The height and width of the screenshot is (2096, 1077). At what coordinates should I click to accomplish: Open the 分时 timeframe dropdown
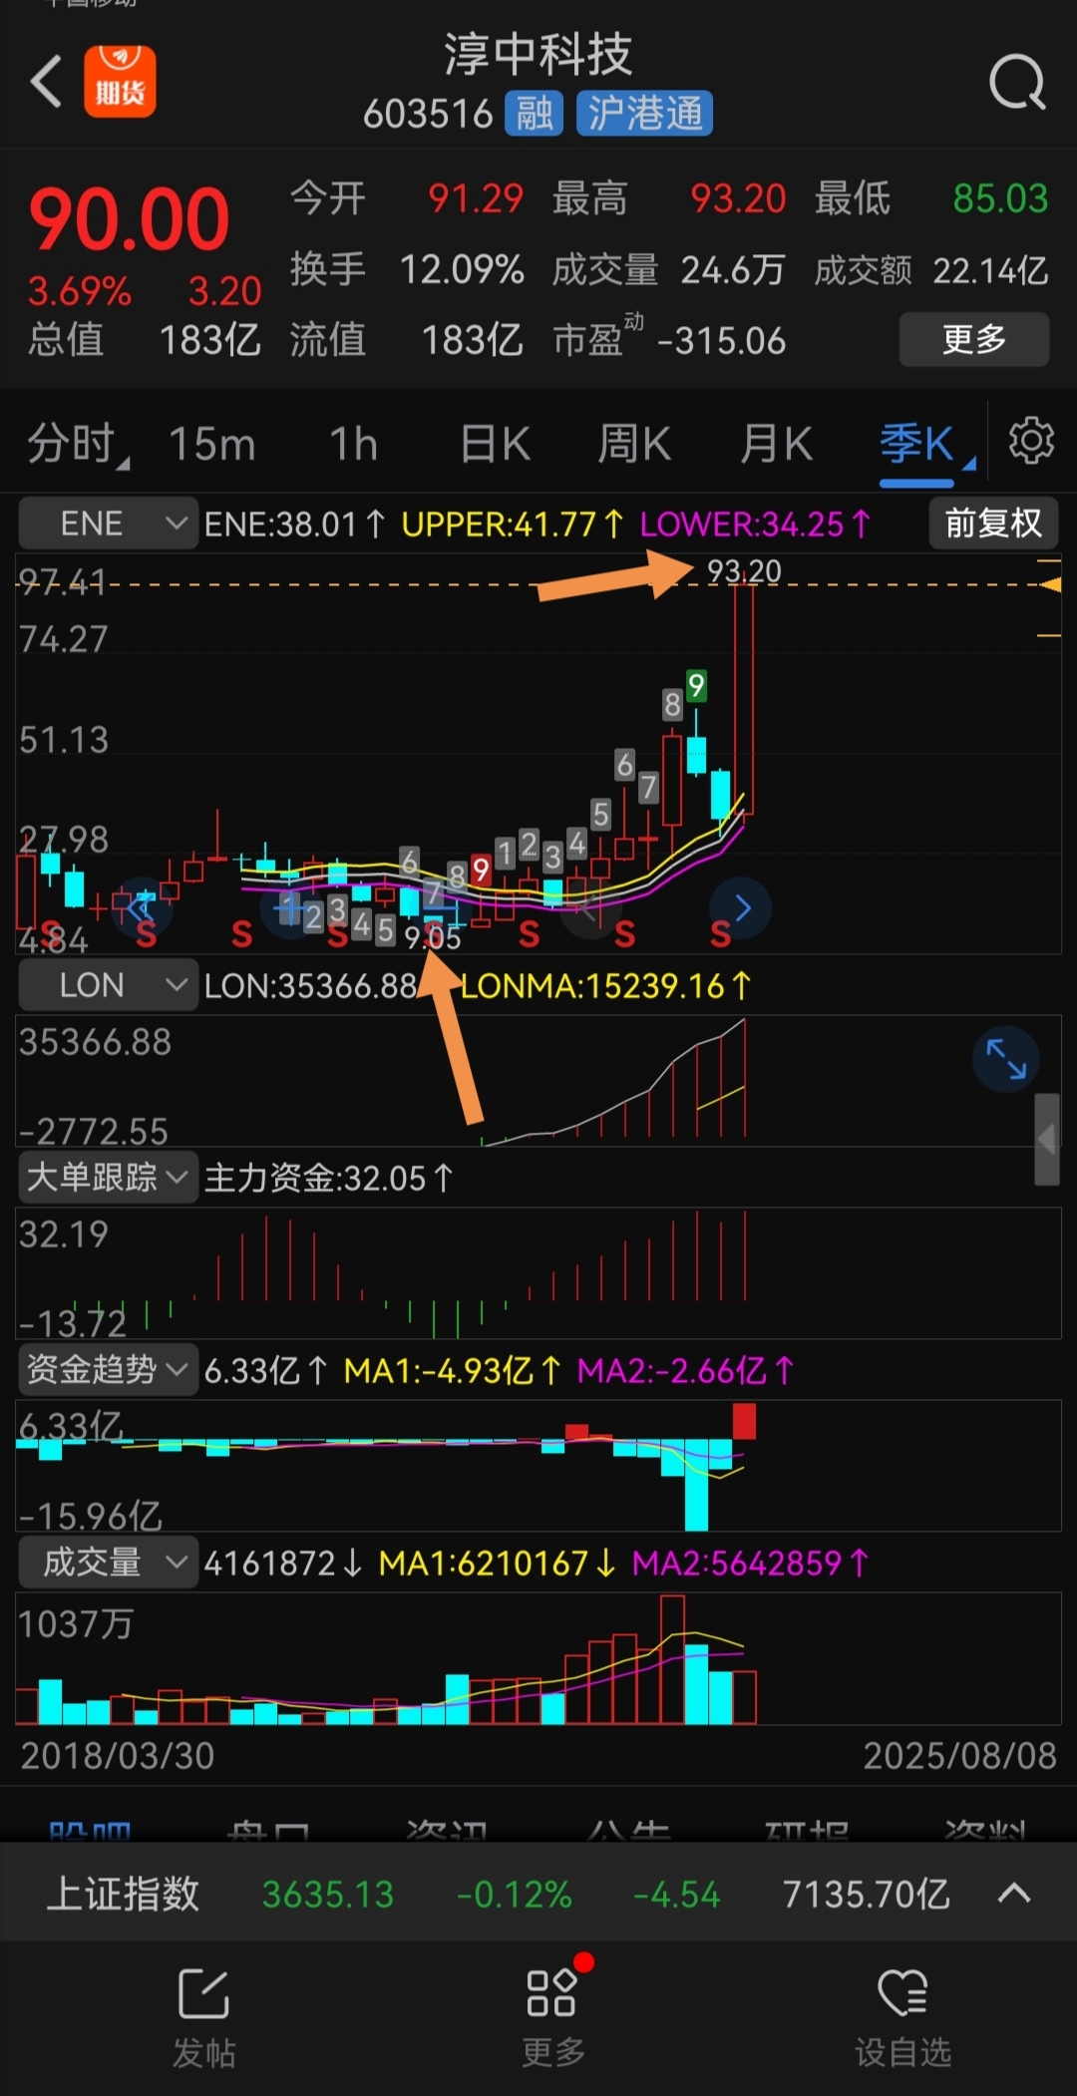[x=78, y=445]
